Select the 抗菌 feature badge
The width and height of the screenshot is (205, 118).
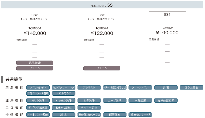pyautogui.click(x=166, y=87)
